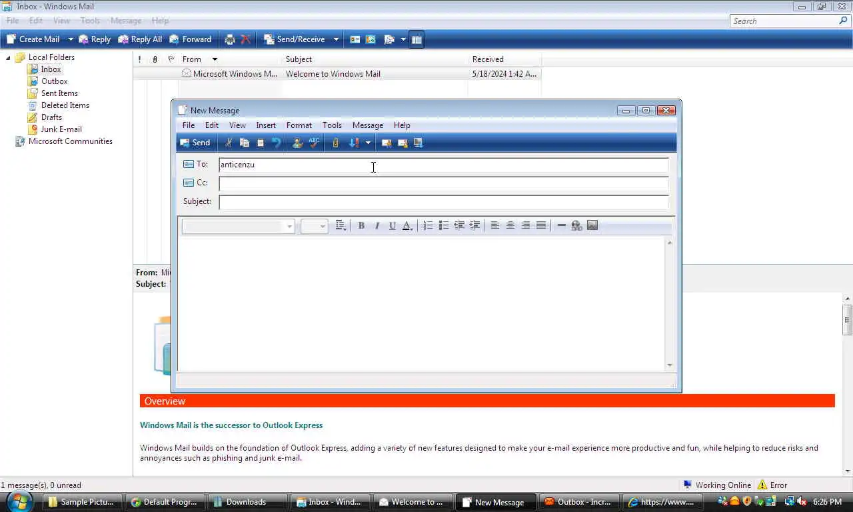Open the Insert menu in New Message
Screen dimensions: 853x512
coord(266,125)
